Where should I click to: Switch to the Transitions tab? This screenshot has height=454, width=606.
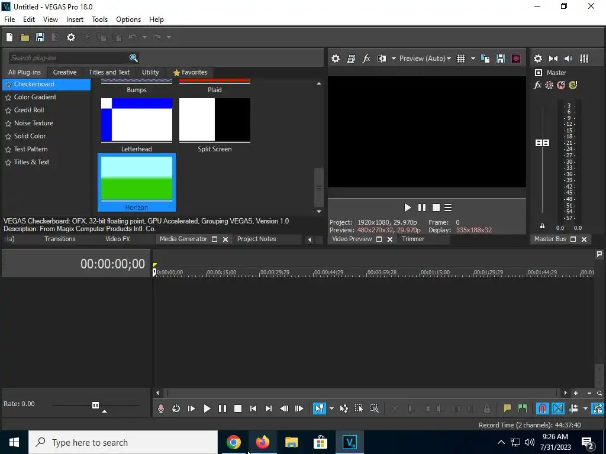pos(60,239)
